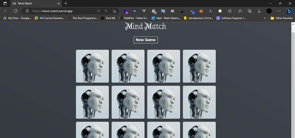295x138 pixels.
Task: Open the Collections icon
Action: (250, 11)
